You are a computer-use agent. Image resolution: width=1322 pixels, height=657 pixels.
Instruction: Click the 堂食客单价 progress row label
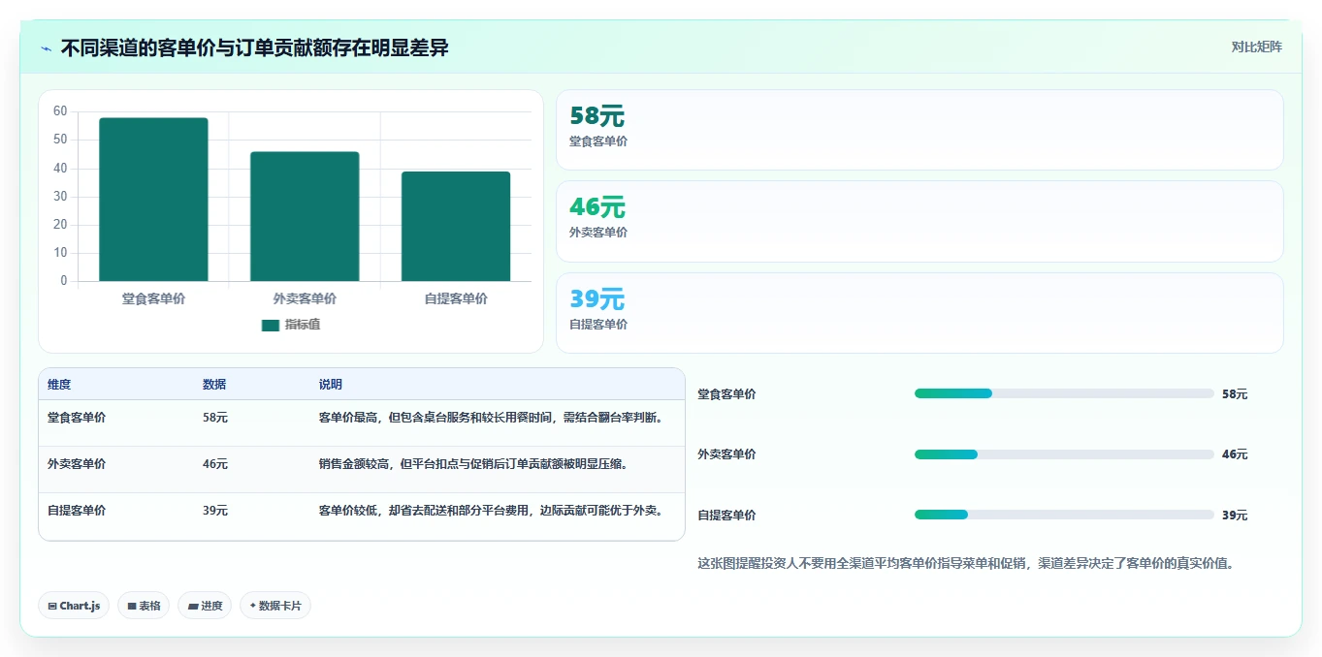tap(726, 394)
